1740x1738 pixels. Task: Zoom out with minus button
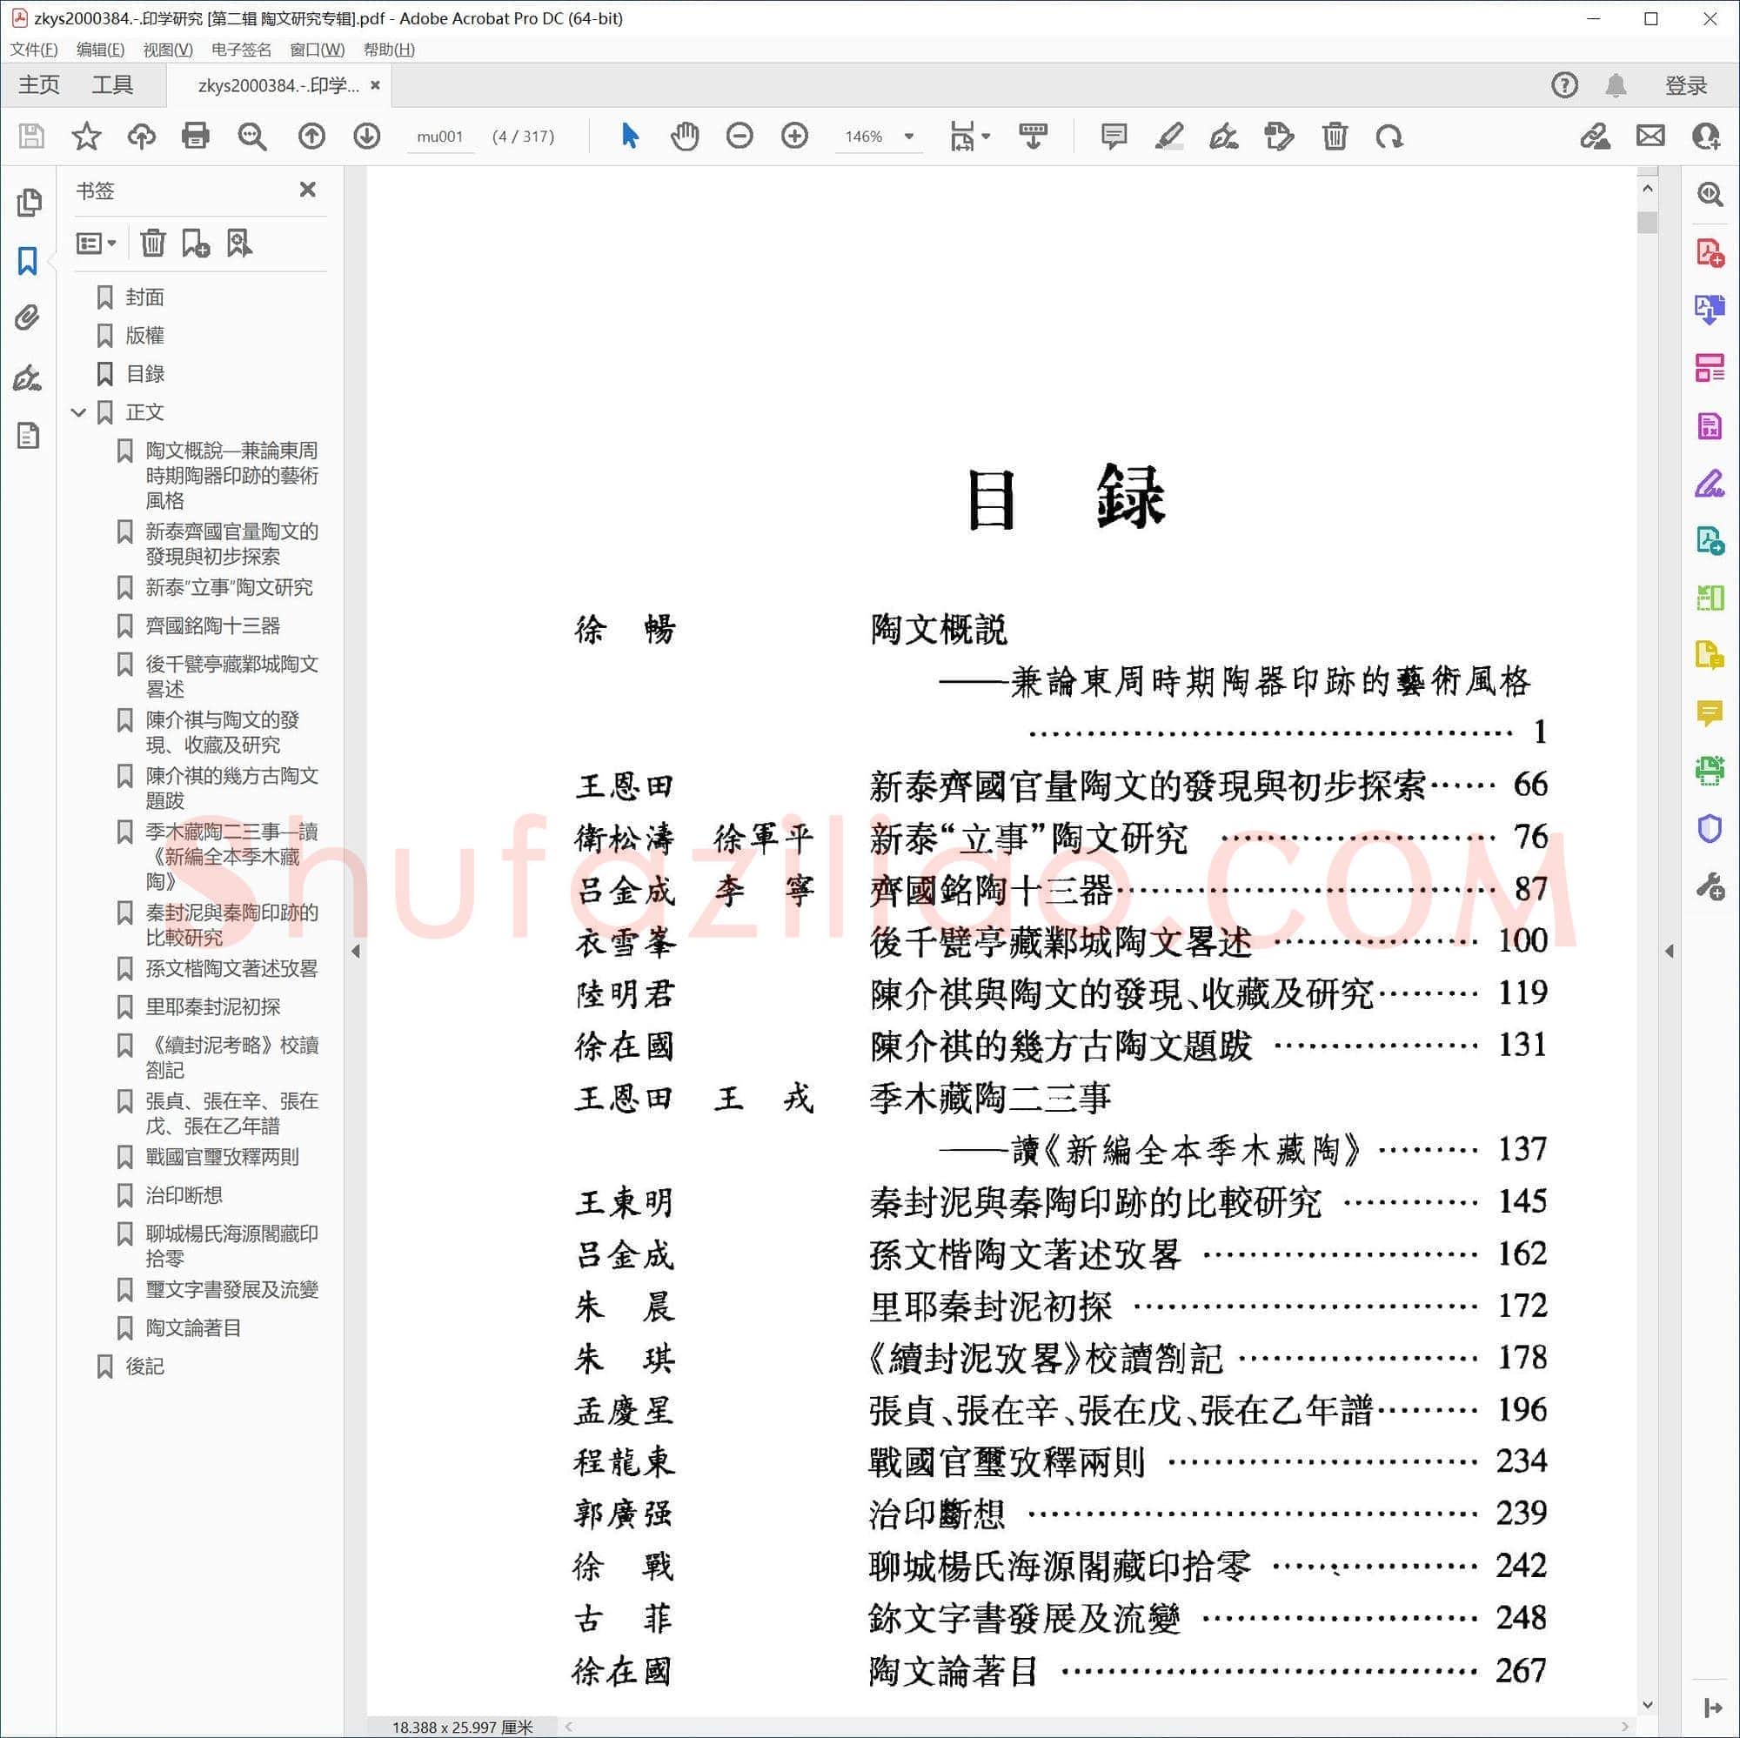tap(739, 136)
